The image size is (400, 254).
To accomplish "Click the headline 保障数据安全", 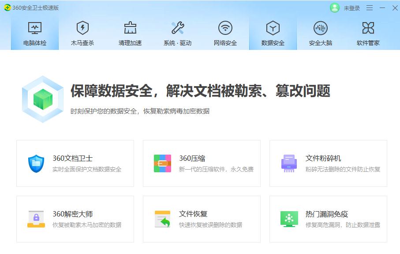I will pos(112,91).
